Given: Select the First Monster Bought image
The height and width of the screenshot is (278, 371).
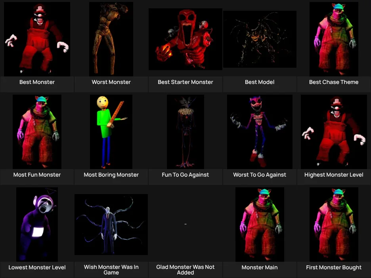Looking at the screenshot, I should click(334, 224).
